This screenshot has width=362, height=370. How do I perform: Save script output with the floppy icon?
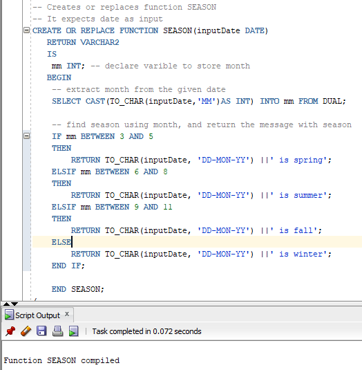(x=41, y=331)
